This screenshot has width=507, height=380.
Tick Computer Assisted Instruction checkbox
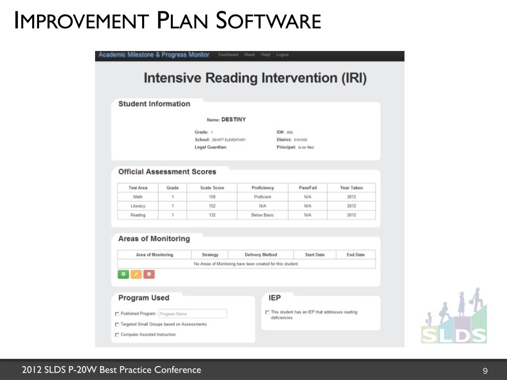pyautogui.click(x=117, y=335)
